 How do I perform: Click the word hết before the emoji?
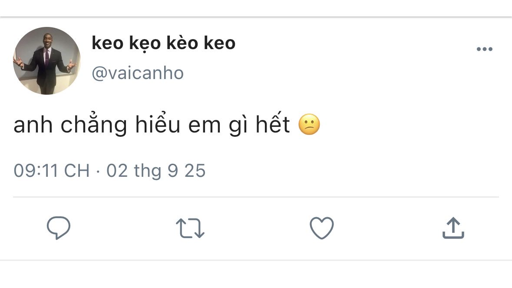click(x=272, y=126)
